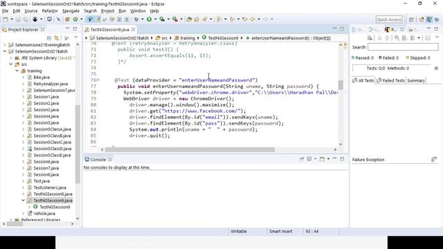Open RetryAnalyzer.java in explorer

click(x=51, y=84)
